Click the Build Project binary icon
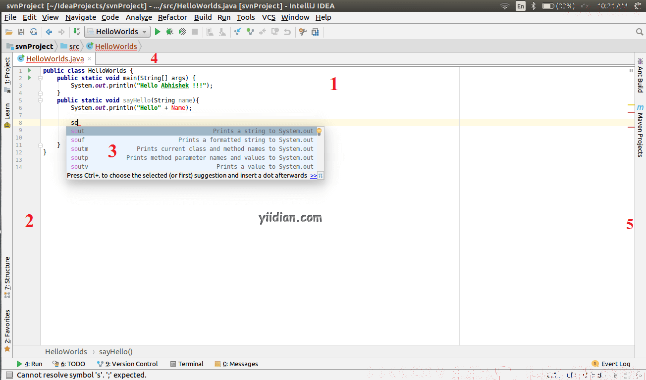646x380 pixels. tap(76, 32)
